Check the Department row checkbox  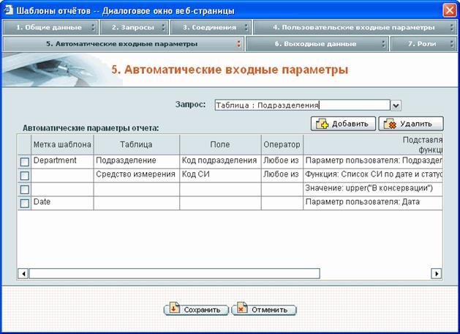coord(25,162)
